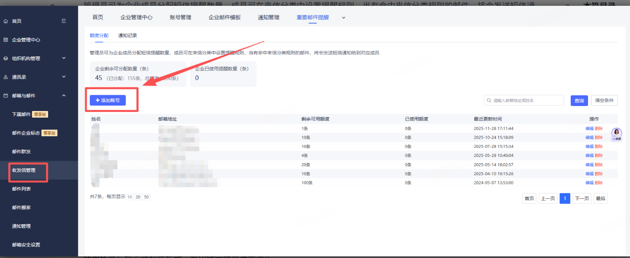Delete the row updated 2025-04-10 19:15:26
The height and width of the screenshot is (258, 630).
point(598,174)
